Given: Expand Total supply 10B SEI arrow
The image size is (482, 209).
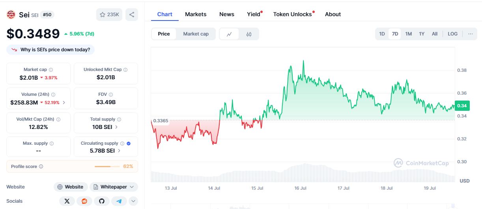Looking at the screenshot, I should pyautogui.click(x=116, y=127).
